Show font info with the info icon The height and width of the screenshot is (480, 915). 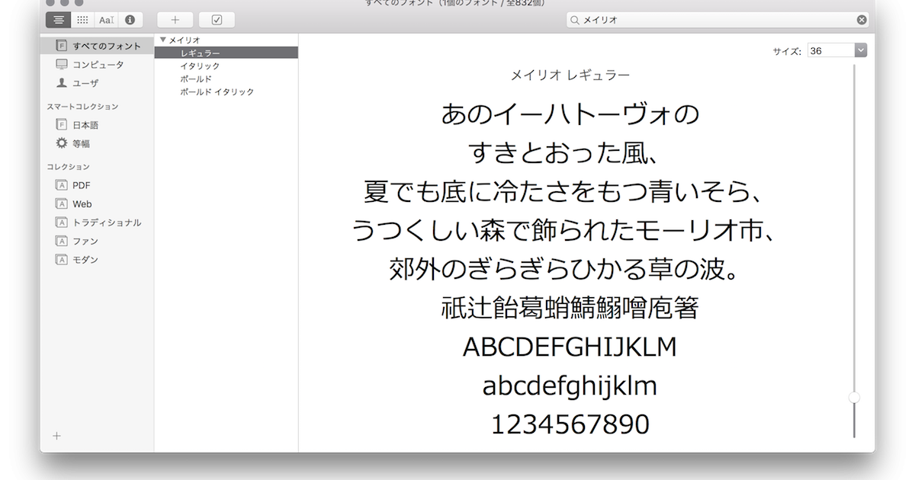click(130, 20)
